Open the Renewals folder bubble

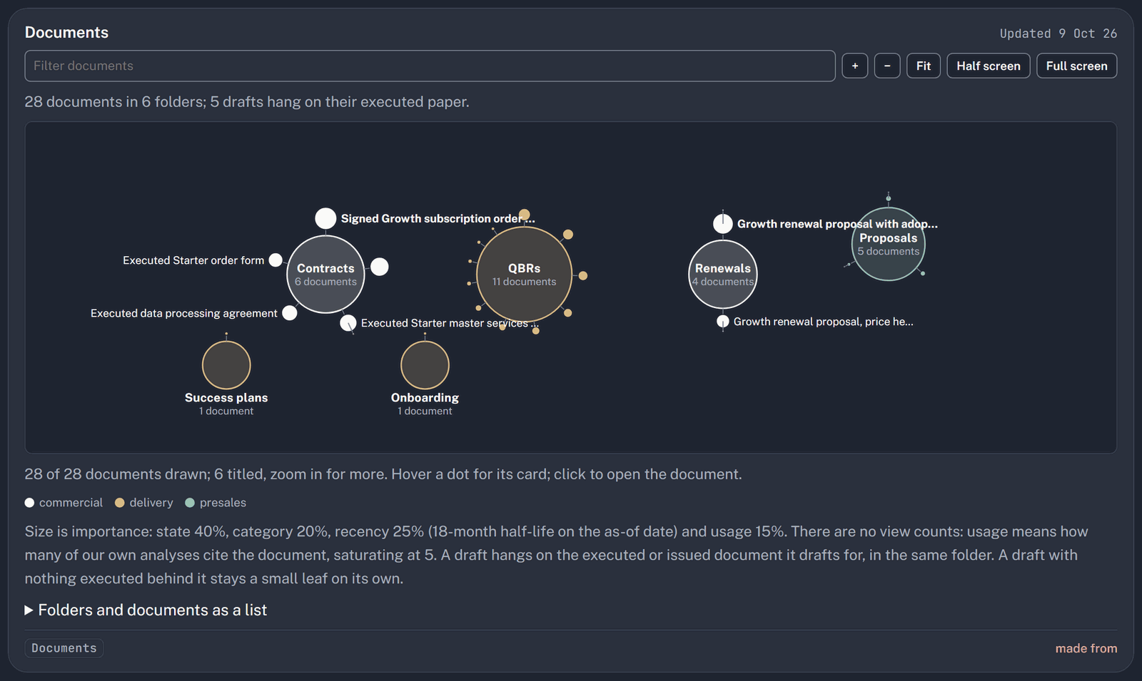point(723,275)
